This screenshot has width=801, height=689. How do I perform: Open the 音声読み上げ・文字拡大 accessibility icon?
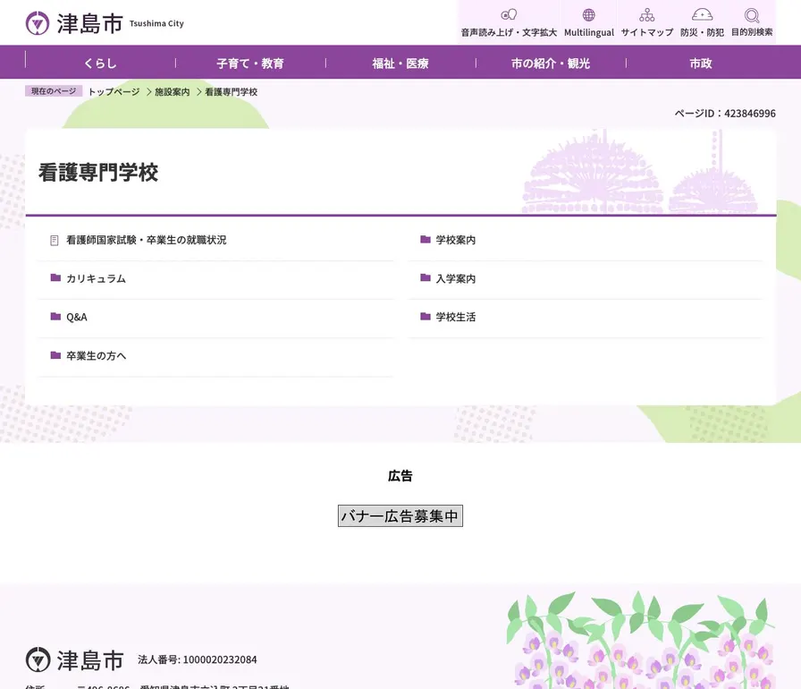click(x=509, y=14)
